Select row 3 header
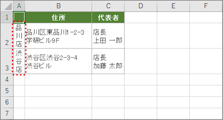Viewport: 223px width, 120px height. 7,61
